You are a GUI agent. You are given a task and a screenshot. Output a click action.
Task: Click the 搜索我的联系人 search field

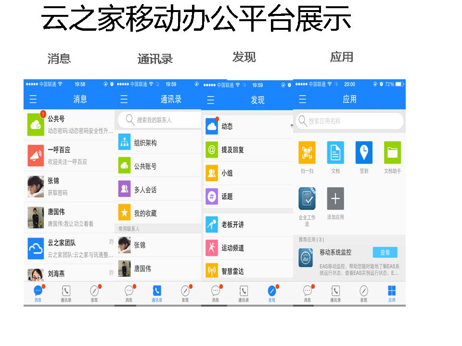coord(158,120)
